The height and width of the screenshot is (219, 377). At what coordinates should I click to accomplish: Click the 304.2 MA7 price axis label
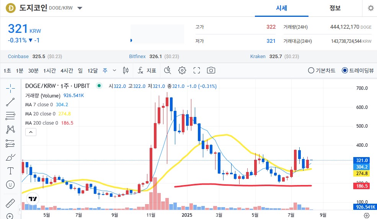[x=362, y=167]
